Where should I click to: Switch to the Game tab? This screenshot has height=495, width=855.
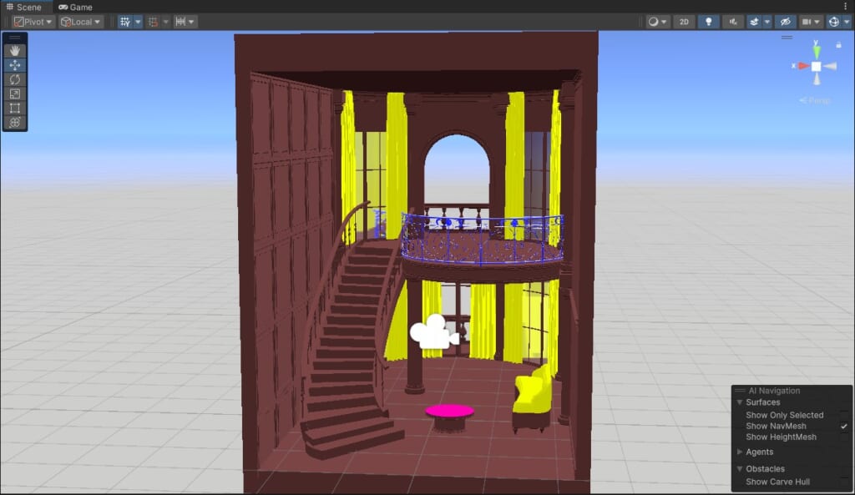coord(75,7)
